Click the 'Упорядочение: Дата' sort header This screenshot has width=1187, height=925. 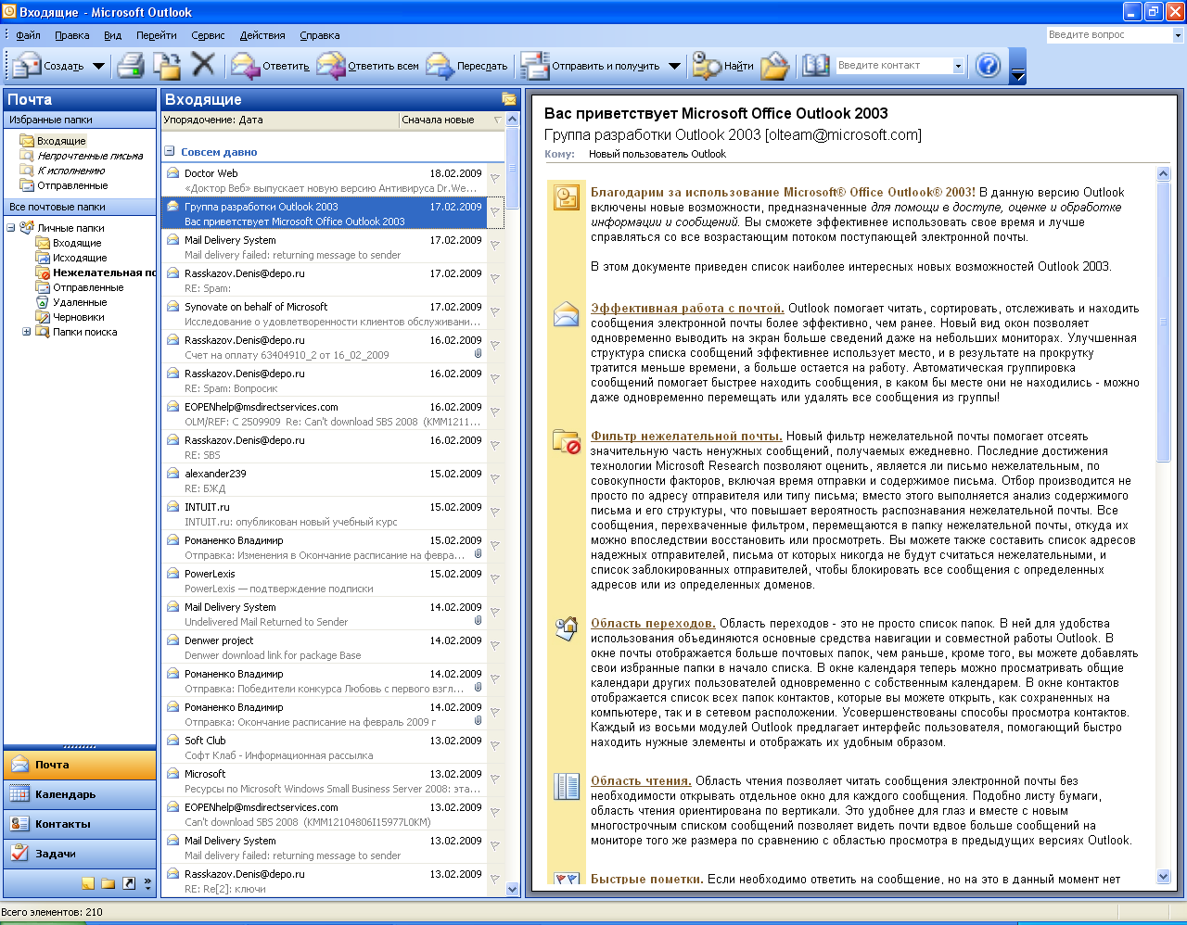coord(280,120)
